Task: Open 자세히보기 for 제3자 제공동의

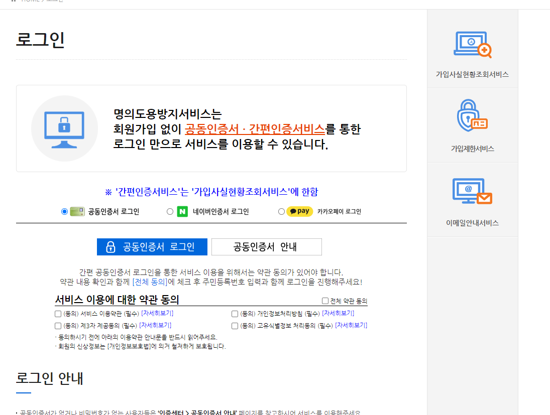Action: click(x=155, y=325)
